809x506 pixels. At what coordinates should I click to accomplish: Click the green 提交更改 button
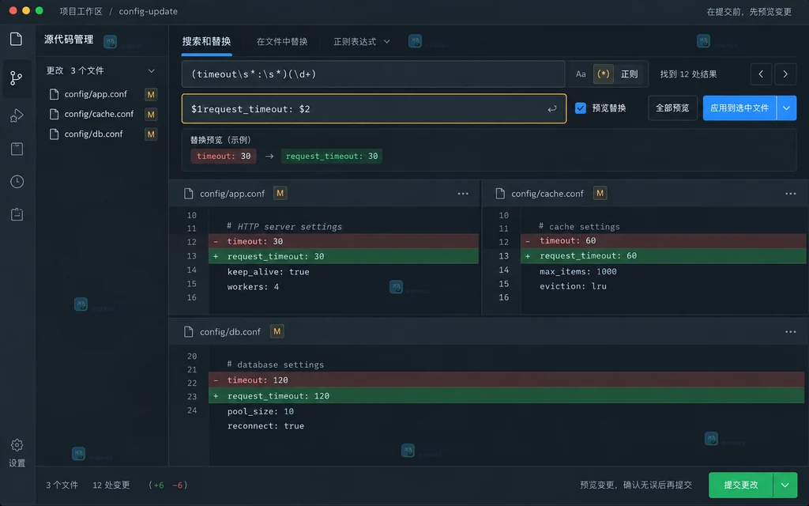(741, 485)
